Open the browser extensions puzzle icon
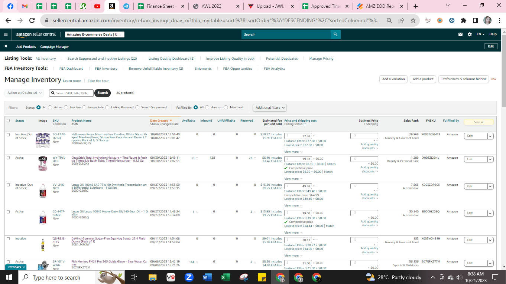This screenshot has width=506, height=284. click(x=463, y=21)
